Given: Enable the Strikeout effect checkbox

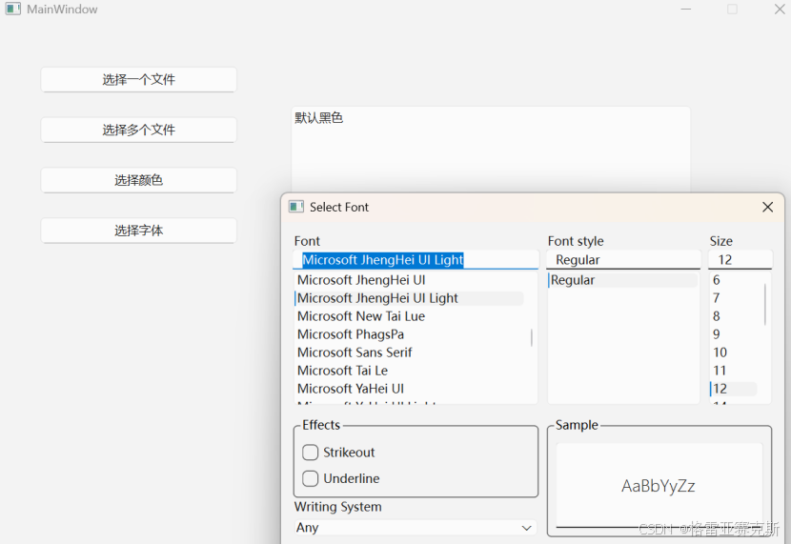Looking at the screenshot, I should (311, 453).
